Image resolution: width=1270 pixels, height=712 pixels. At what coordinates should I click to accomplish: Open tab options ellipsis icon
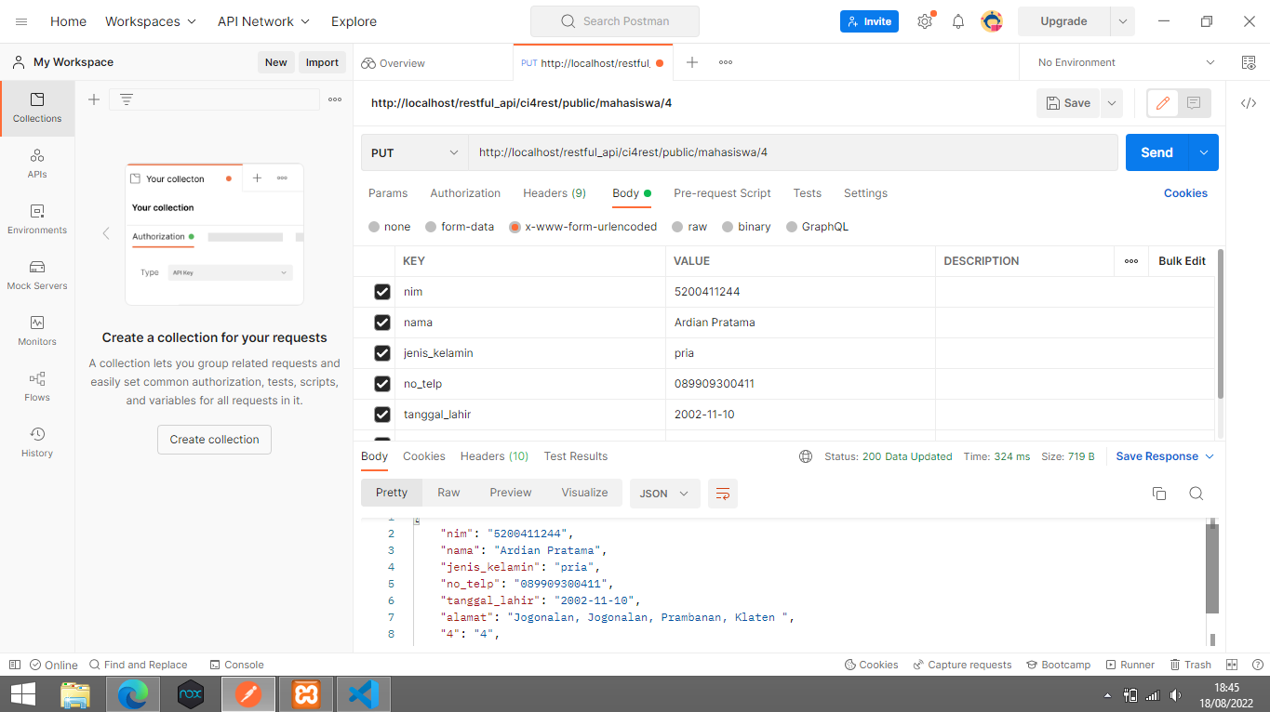(726, 62)
